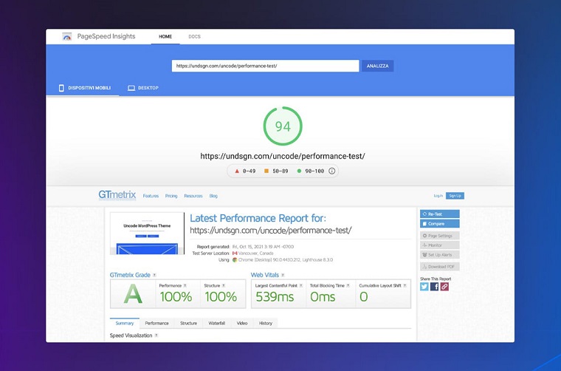Image resolution: width=561 pixels, height=371 pixels.
Task: Click the GTmetrix report URL heading
Action: (270, 231)
